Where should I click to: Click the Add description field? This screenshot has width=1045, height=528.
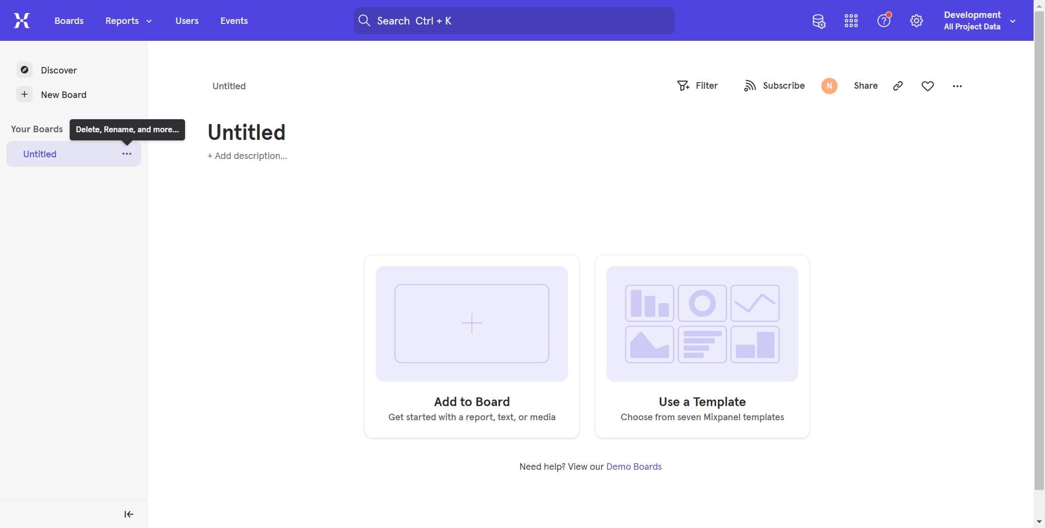247,156
